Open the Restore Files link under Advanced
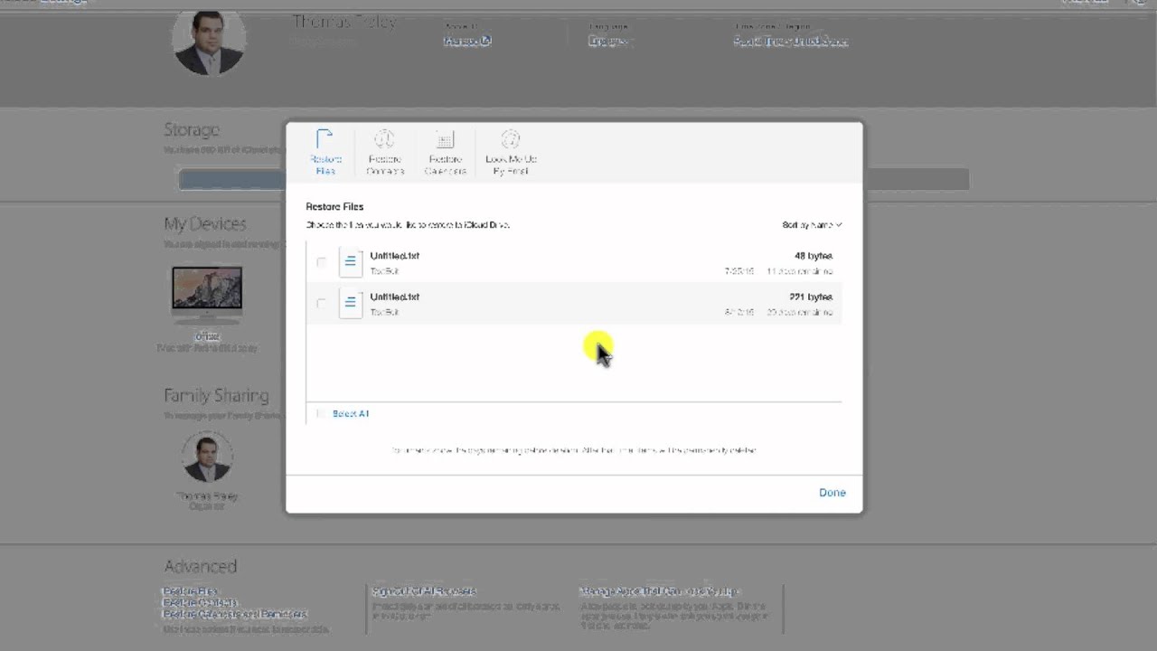Viewport: 1157px width, 651px height. [190, 591]
